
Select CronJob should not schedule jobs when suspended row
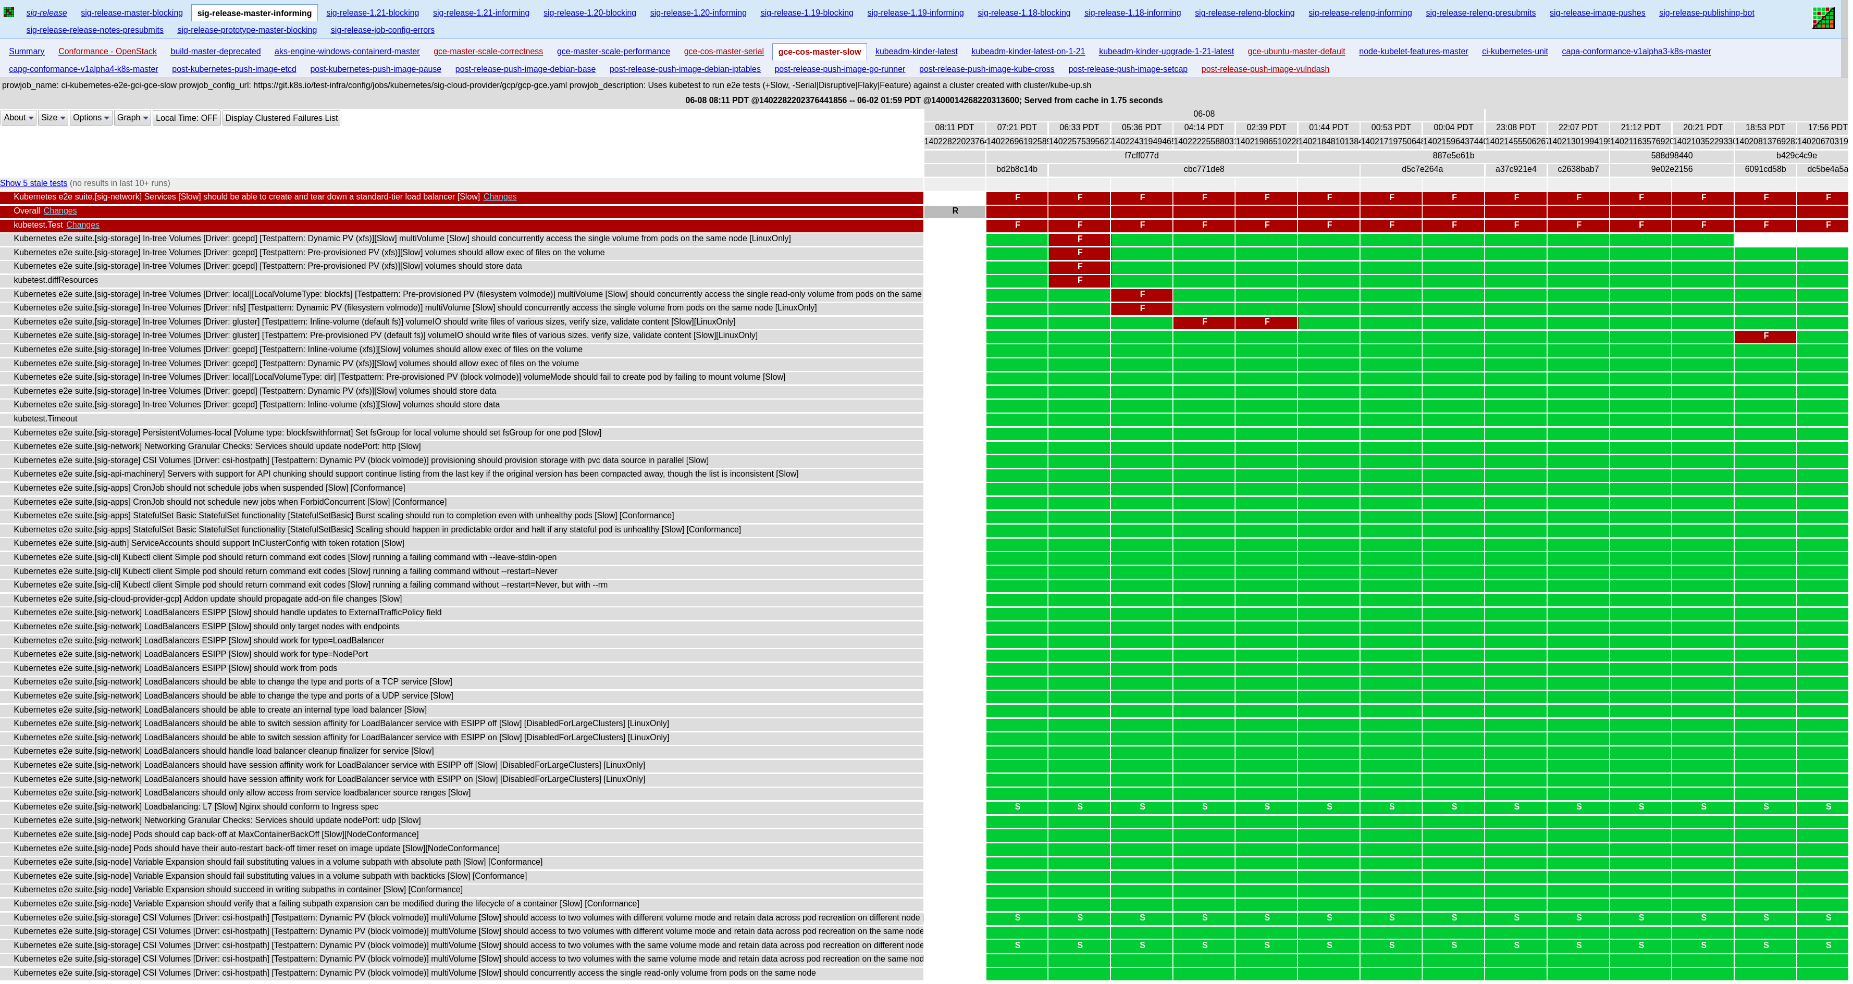click(x=461, y=489)
